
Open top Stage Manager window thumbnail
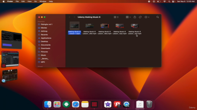[x=12, y=40]
